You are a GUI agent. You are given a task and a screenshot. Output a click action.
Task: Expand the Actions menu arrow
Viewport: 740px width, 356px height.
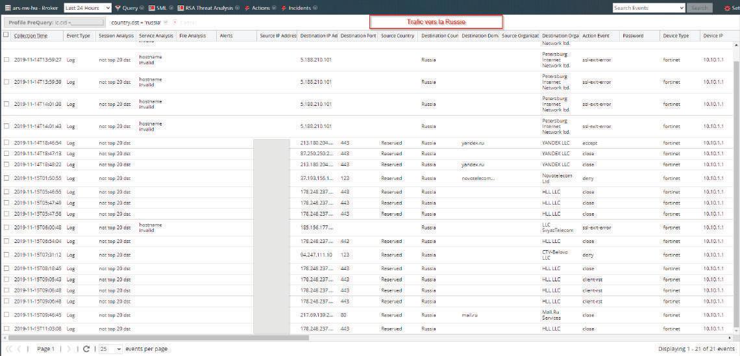pos(274,8)
